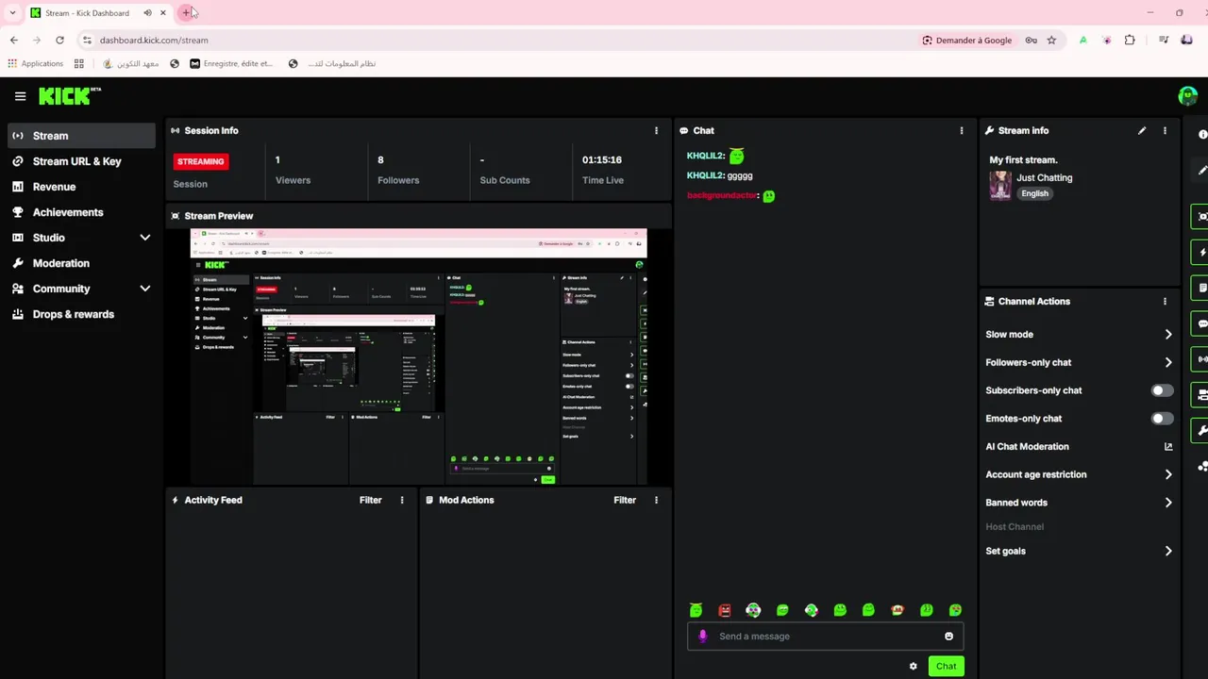Open browser extensions puzzle icon
1208x679 pixels.
[1130, 41]
